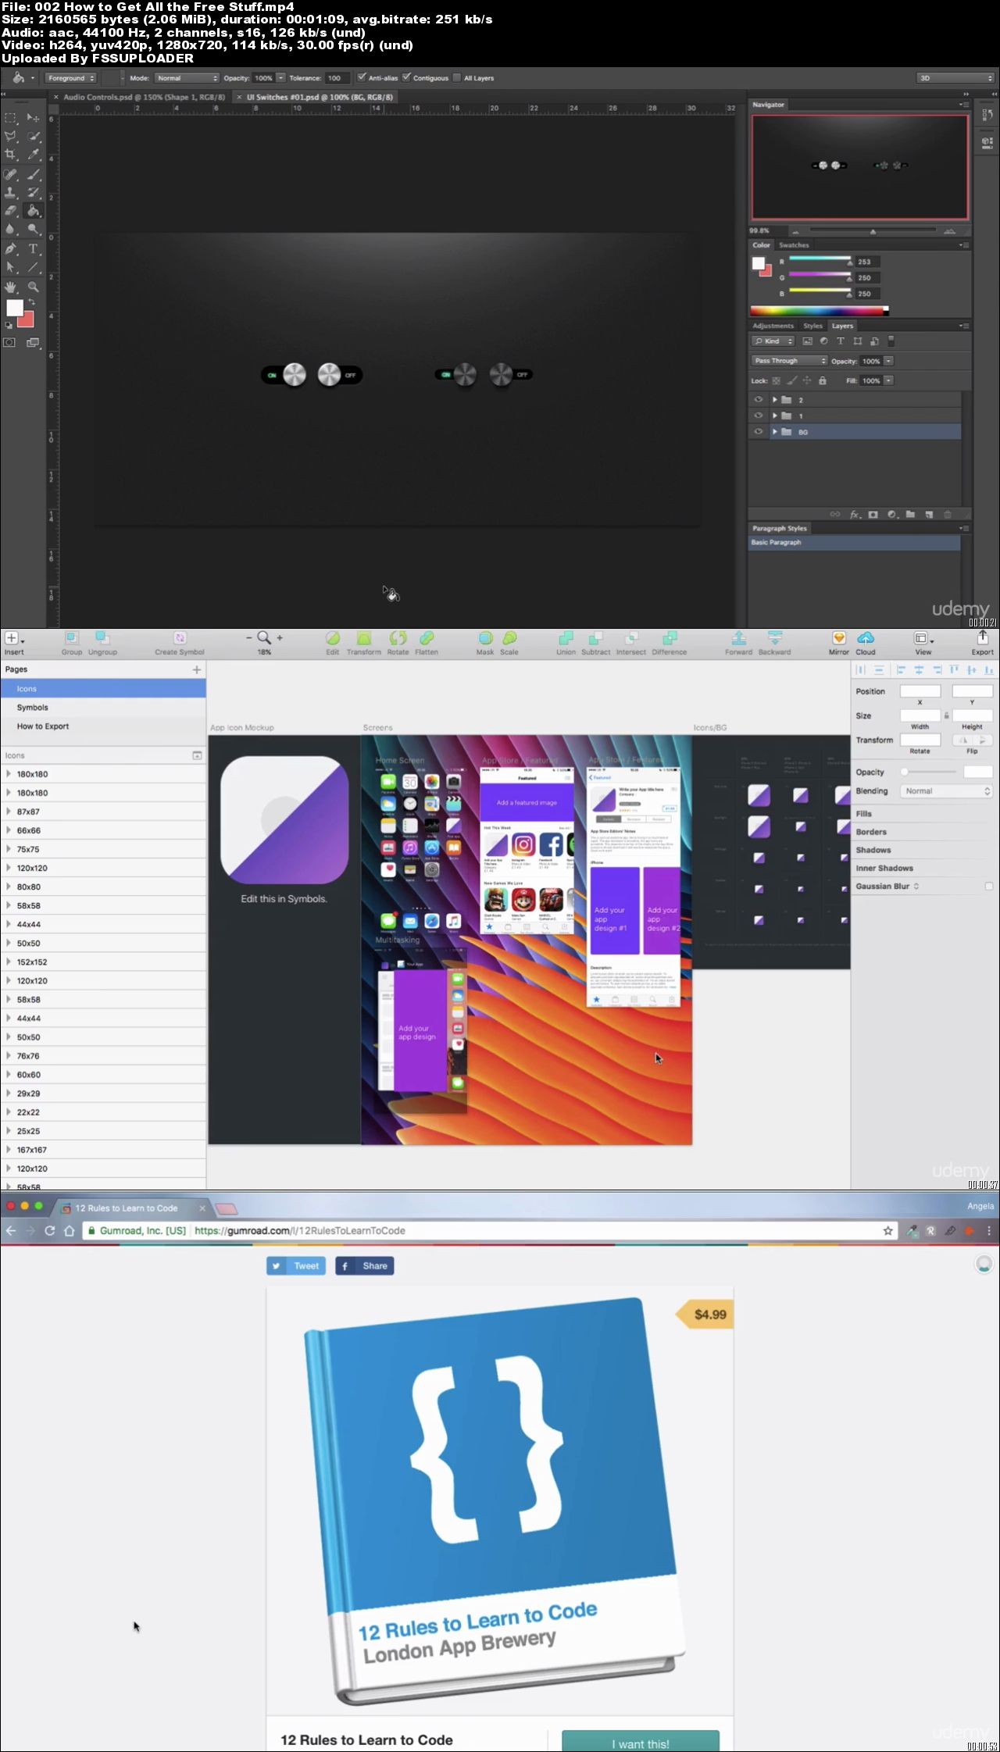Select the Eyedropper tool in Photoshop

point(33,155)
